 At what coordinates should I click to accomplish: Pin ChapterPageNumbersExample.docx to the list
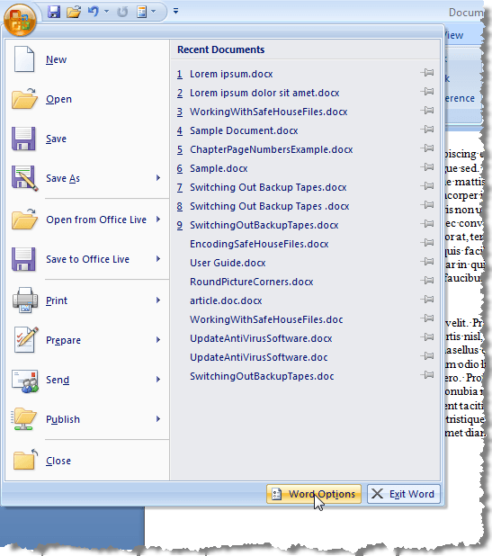click(427, 148)
